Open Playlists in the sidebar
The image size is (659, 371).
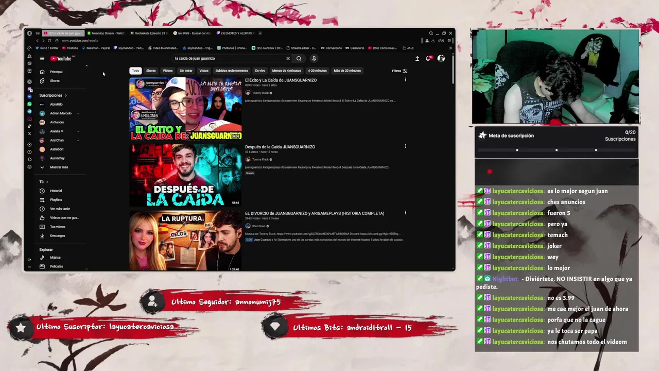pyautogui.click(x=56, y=200)
